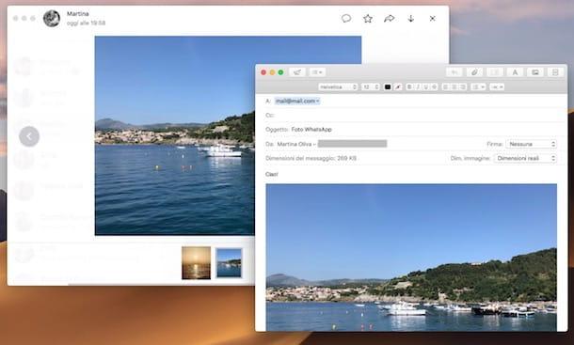Open the text background color swatch
The width and height of the screenshot is (574, 345).
[x=398, y=86]
